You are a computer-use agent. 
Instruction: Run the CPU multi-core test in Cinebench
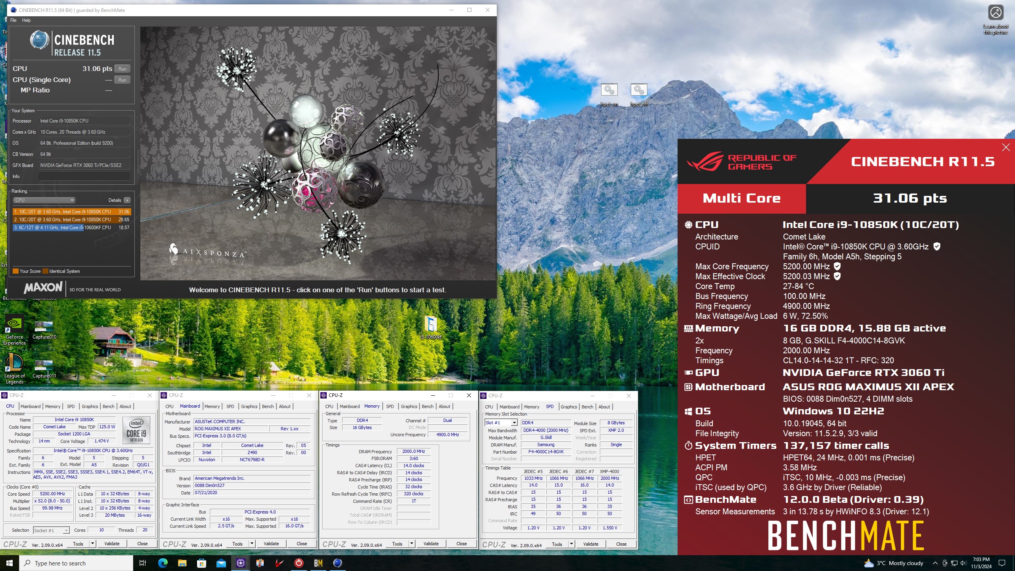[x=123, y=69]
